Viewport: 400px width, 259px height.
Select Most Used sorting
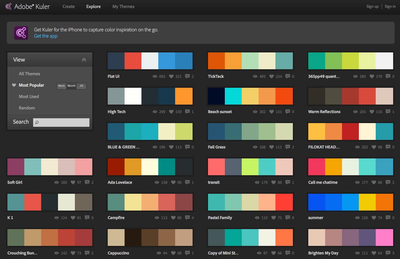tap(29, 96)
